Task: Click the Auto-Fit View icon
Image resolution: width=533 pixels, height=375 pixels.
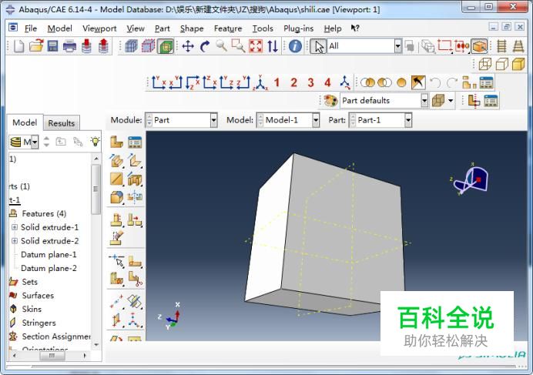Action: 256,46
